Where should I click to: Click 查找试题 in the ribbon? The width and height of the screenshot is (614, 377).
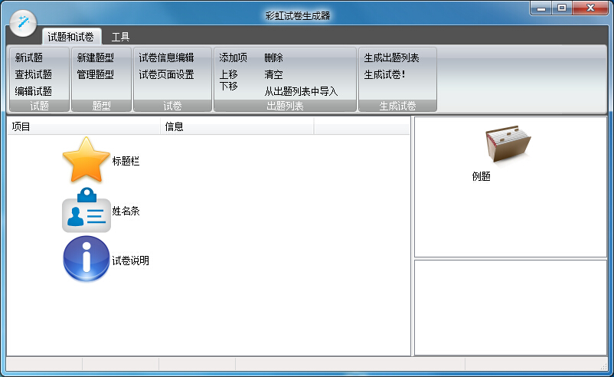(x=34, y=74)
